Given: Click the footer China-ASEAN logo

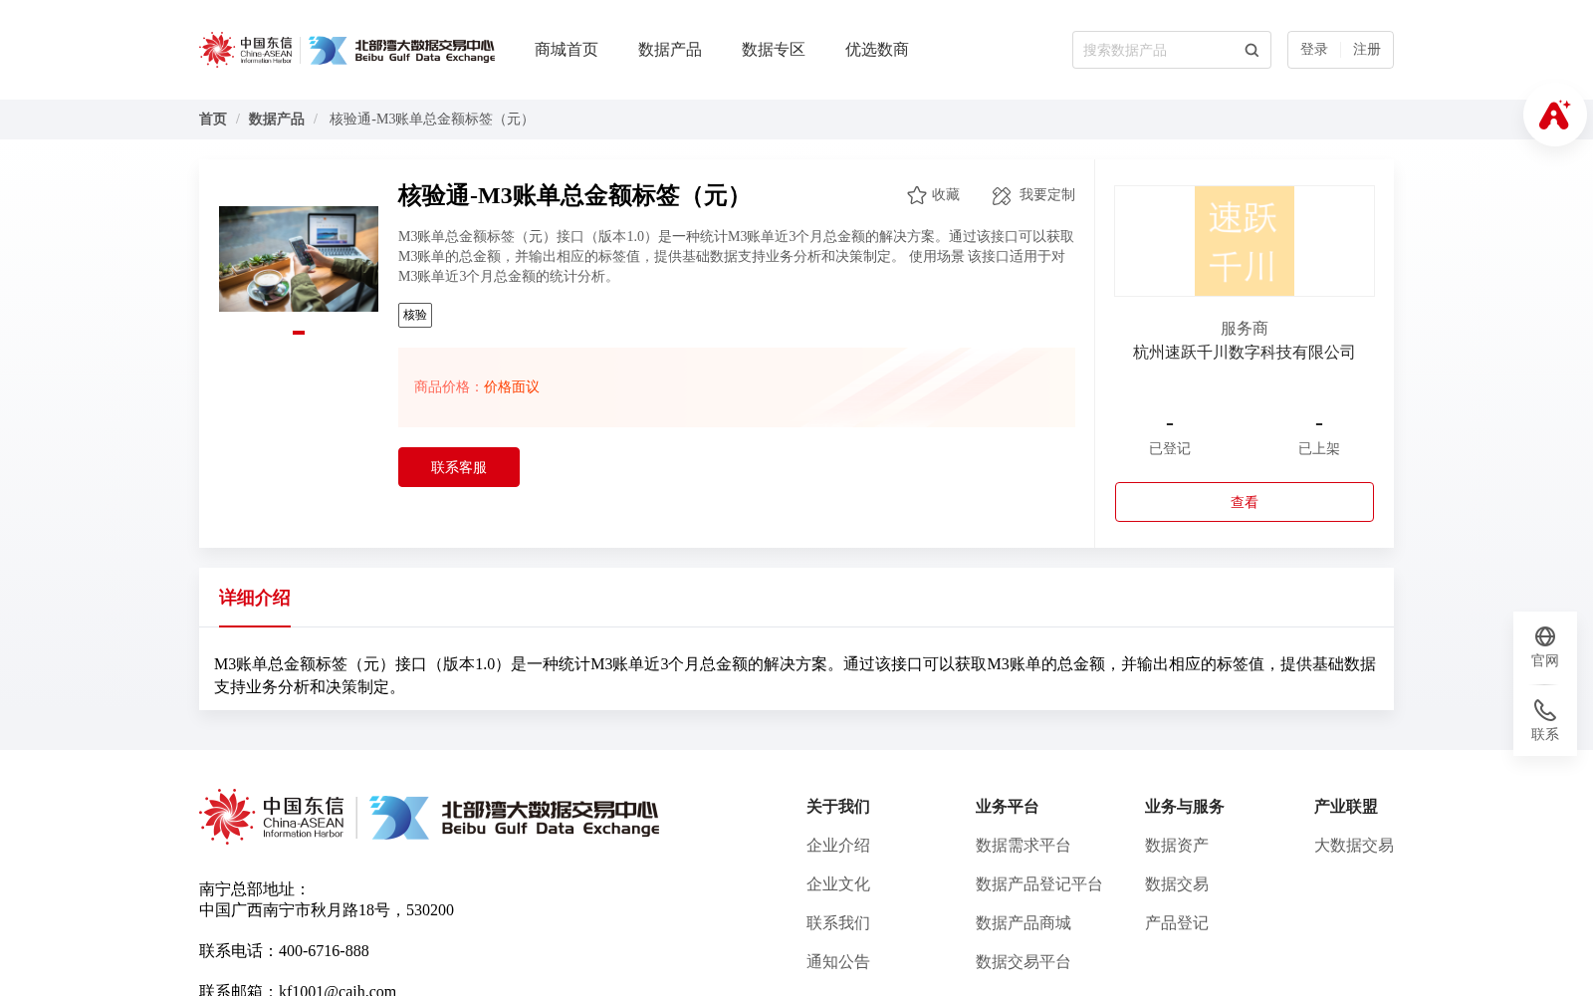Looking at the screenshot, I should coord(272,817).
